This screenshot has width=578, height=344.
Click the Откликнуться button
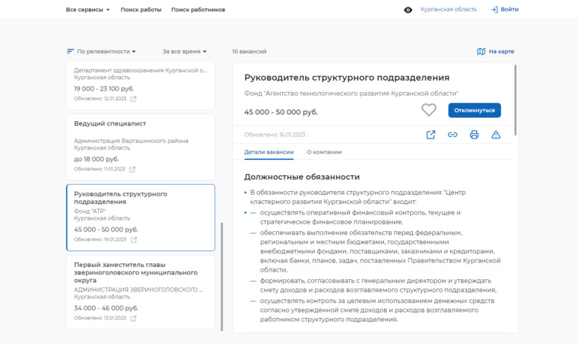pyautogui.click(x=475, y=110)
